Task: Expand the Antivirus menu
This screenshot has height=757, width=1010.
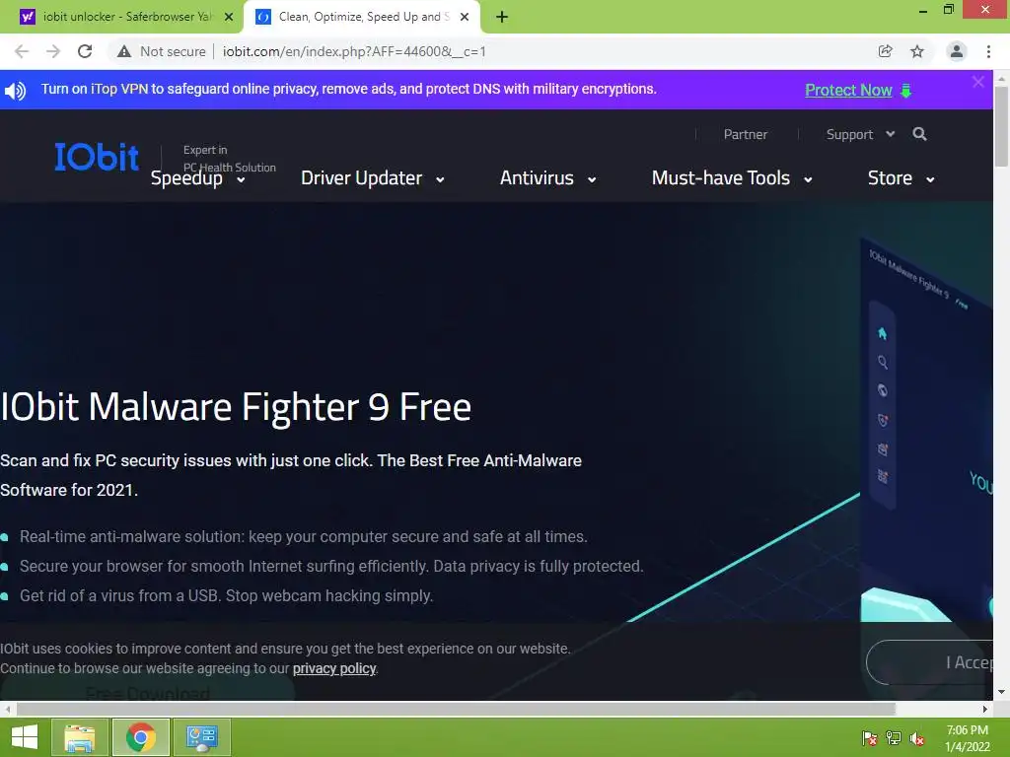Action: [548, 178]
